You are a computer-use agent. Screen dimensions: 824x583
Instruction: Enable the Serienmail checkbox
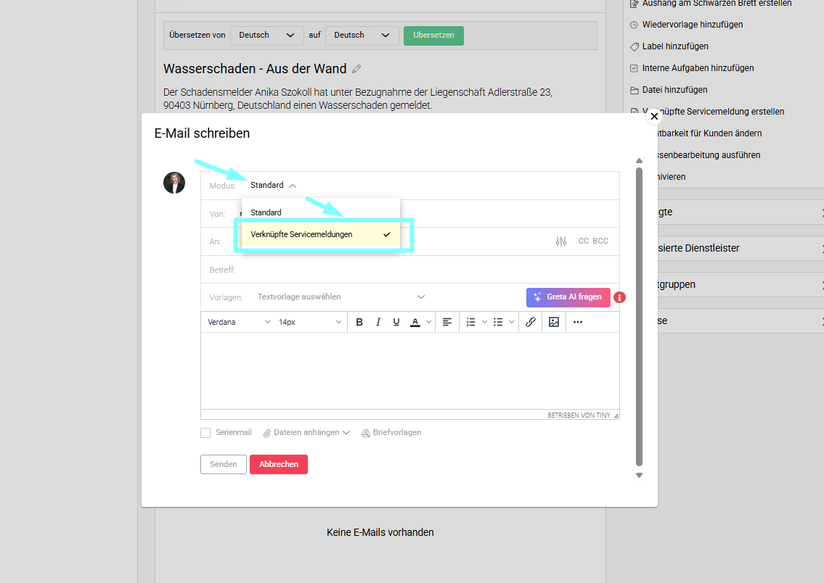pos(205,433)
